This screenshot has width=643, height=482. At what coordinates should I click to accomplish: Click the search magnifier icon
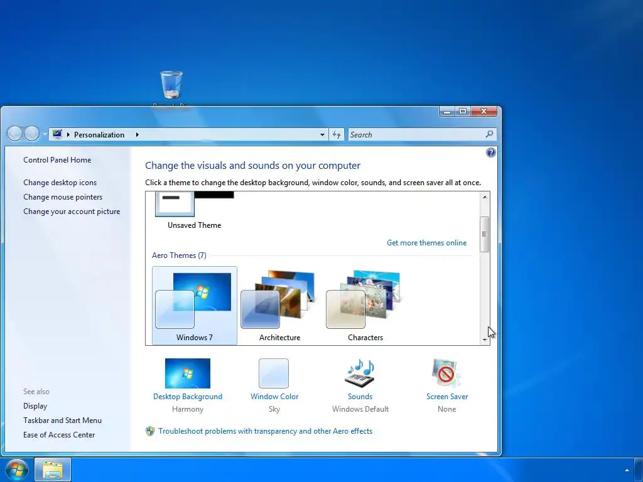(x=489, y=134)
